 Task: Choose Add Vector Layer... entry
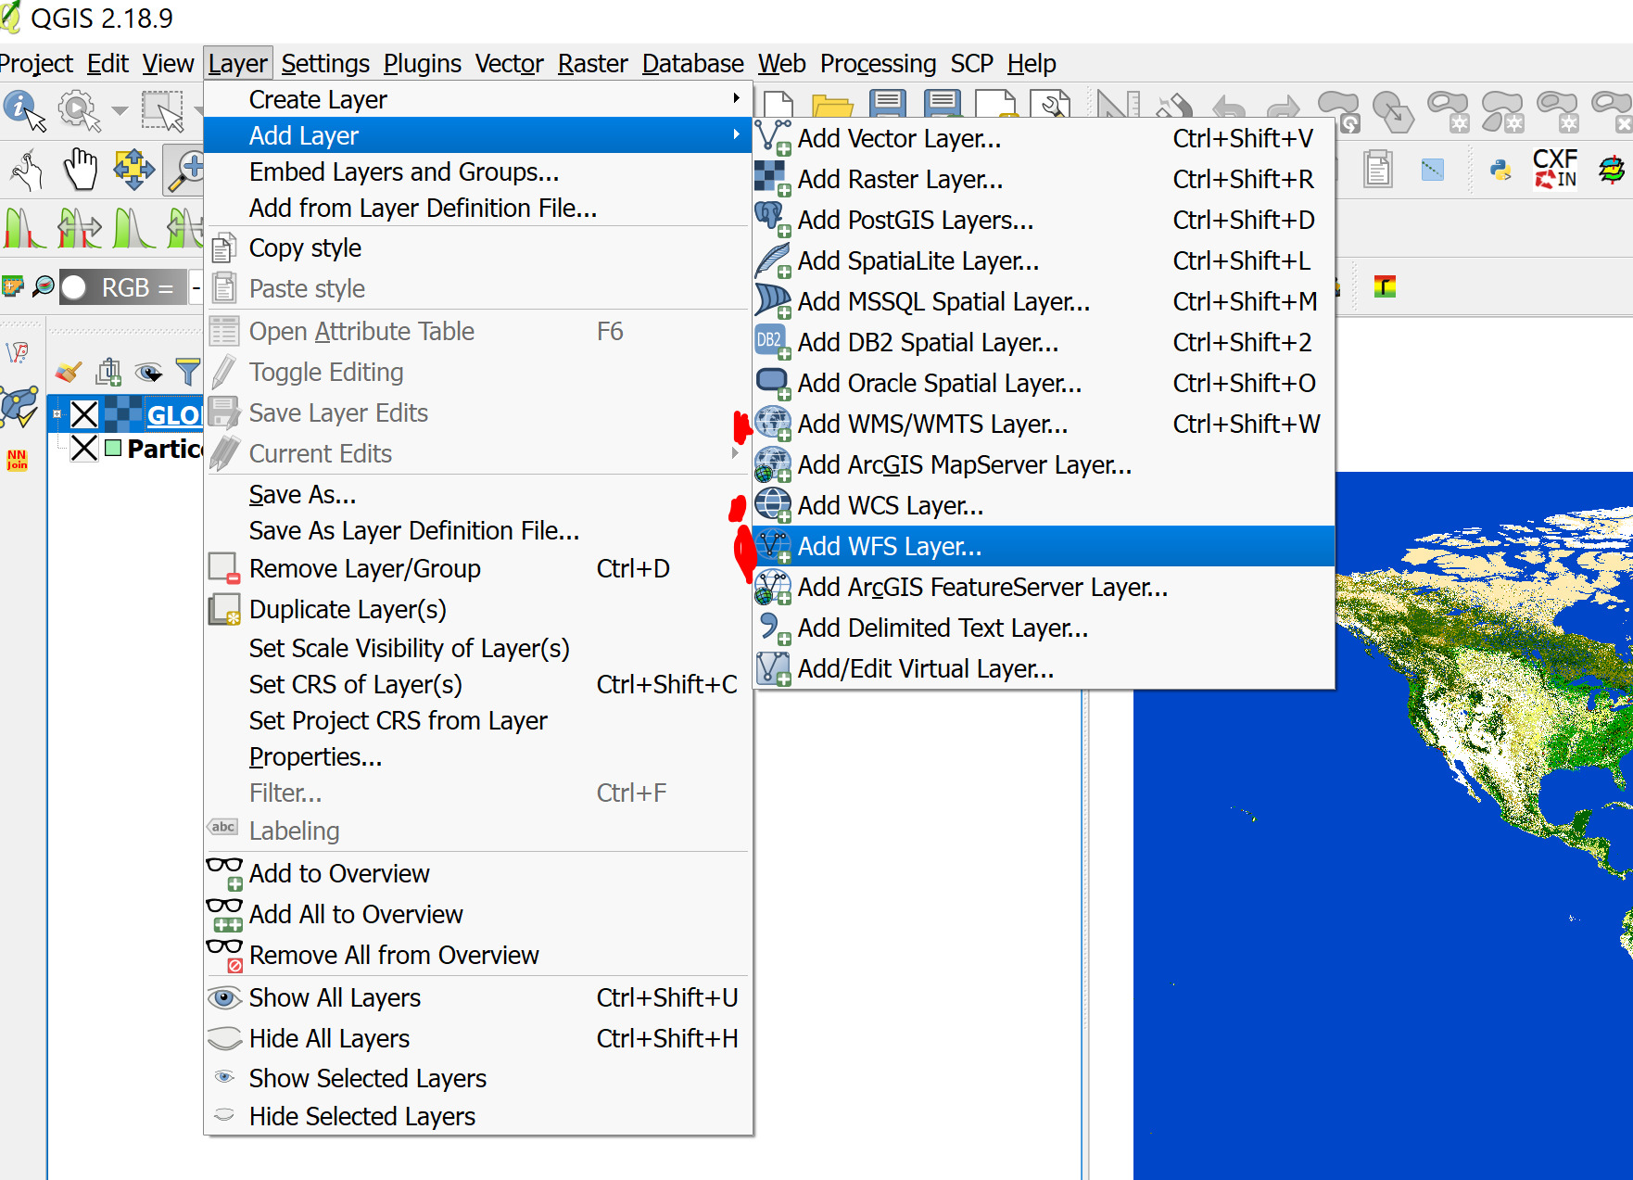[x=1044, y=138]
